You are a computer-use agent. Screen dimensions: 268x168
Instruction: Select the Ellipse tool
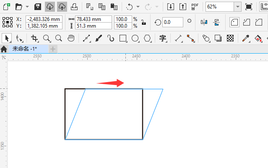point(135,38)
